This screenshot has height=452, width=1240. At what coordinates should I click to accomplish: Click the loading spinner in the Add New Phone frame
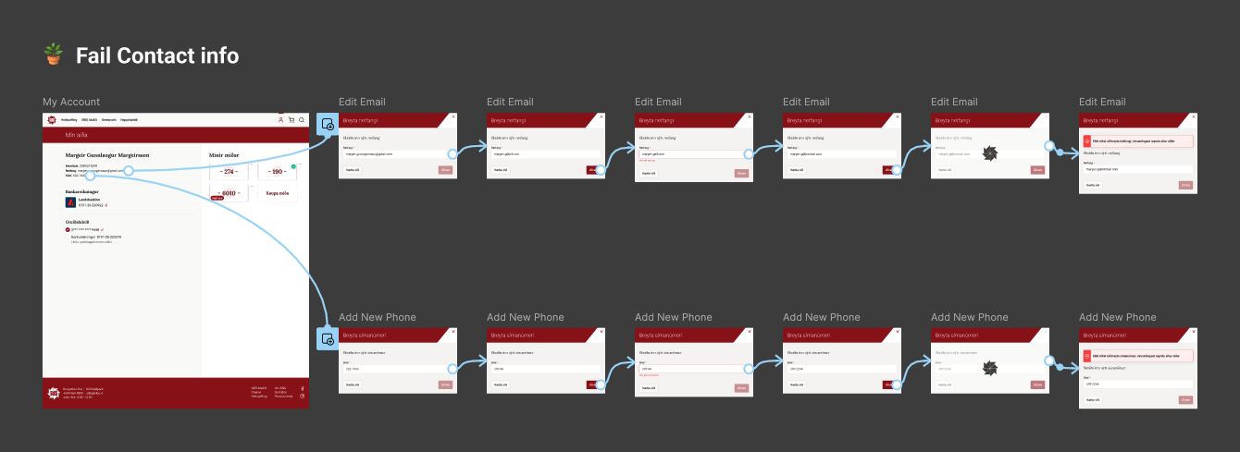[989, 369]
